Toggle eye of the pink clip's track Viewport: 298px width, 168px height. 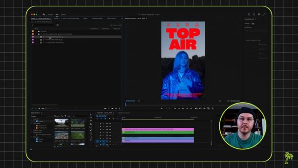click(110, 129)
